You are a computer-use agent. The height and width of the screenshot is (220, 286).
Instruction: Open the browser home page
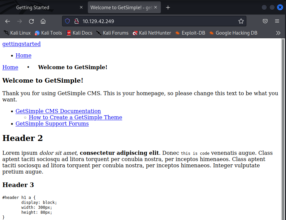(43, 21)
